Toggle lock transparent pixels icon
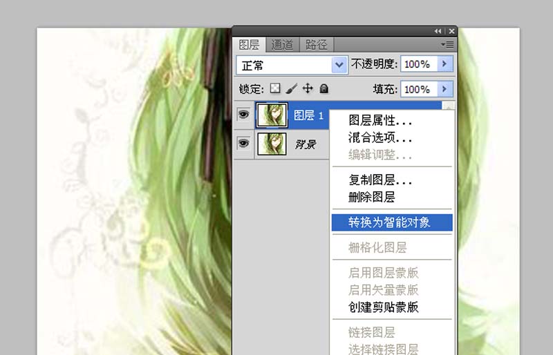This screenshot has width=553, height=355. pyautogui.click(x=275, y=88)
